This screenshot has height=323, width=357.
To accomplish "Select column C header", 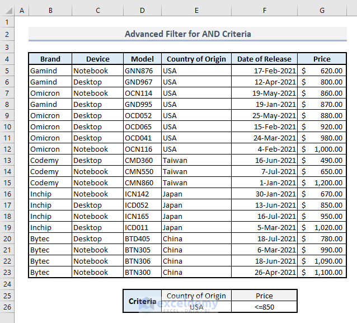I will [x=98, y=11].
